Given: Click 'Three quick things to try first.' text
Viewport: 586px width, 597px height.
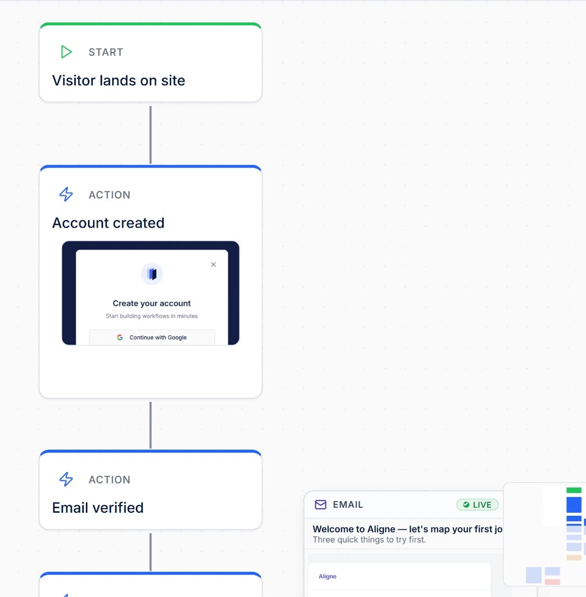Looking at the screenshot, I should 369,539.
